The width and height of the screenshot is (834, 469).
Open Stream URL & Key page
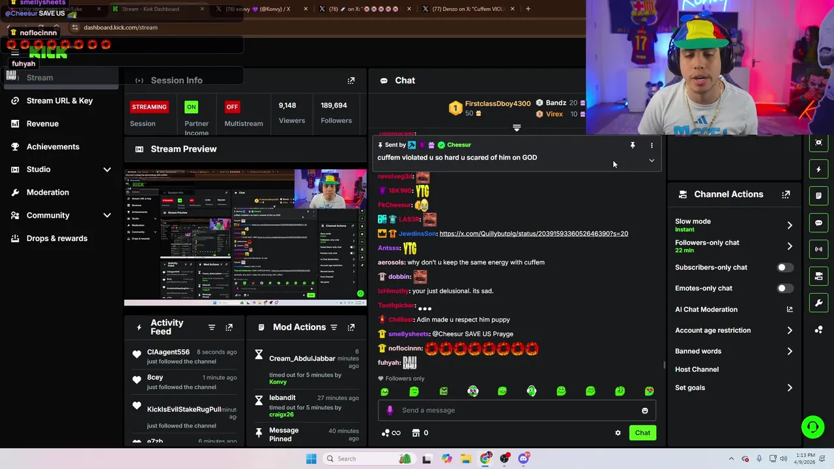(x=59, y=100)
